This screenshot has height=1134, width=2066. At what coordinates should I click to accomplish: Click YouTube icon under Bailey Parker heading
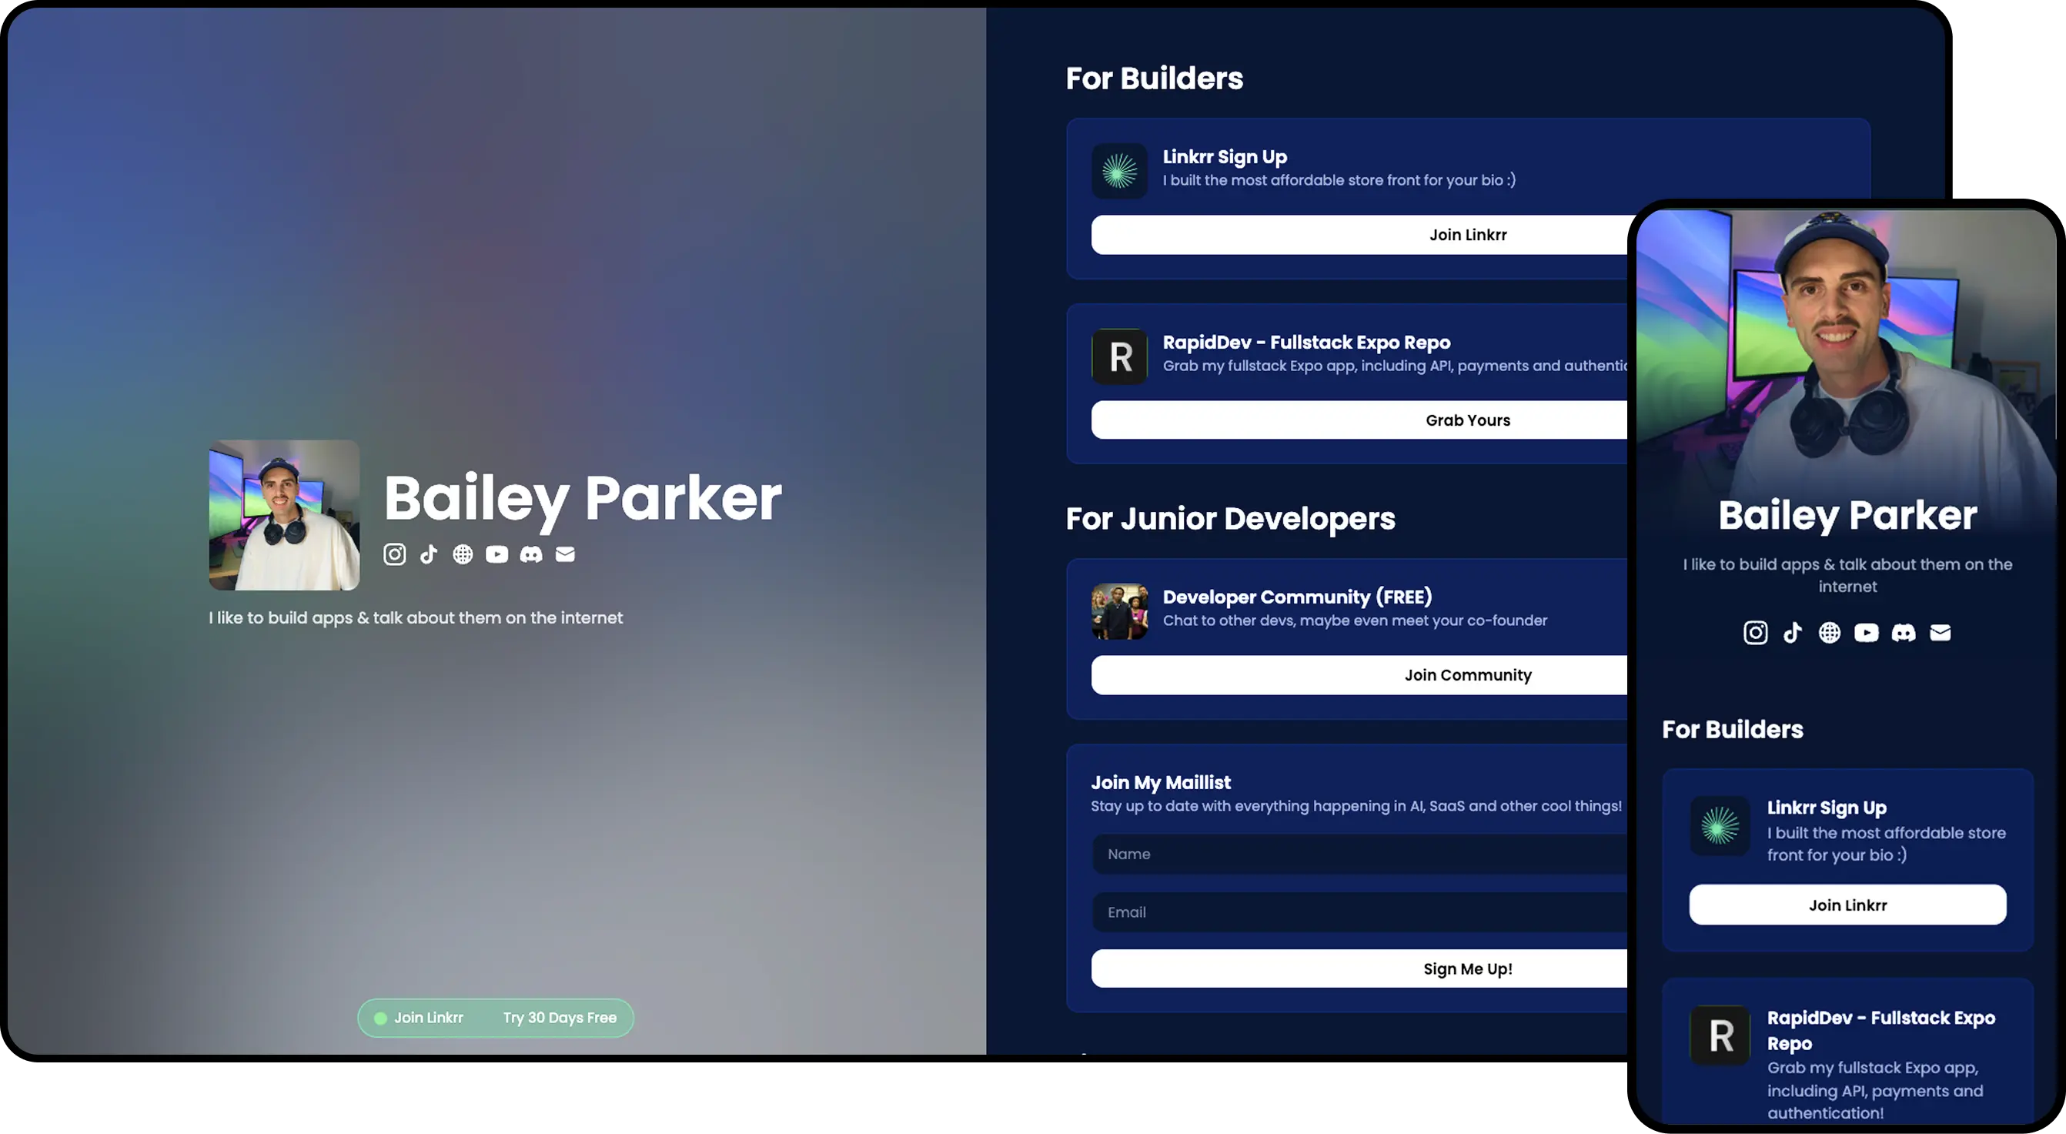coord(496,554)
